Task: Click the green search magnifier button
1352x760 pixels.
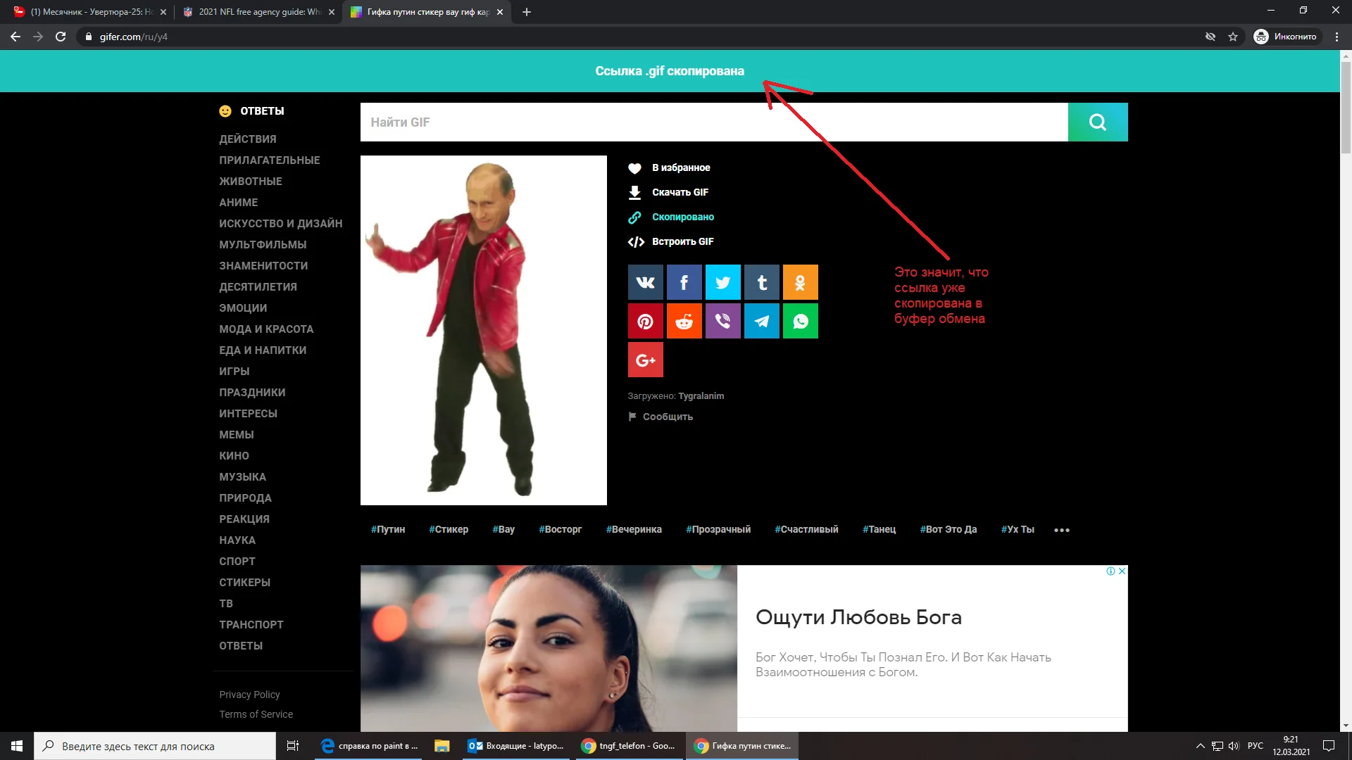Action: [x=1097, y=122]
